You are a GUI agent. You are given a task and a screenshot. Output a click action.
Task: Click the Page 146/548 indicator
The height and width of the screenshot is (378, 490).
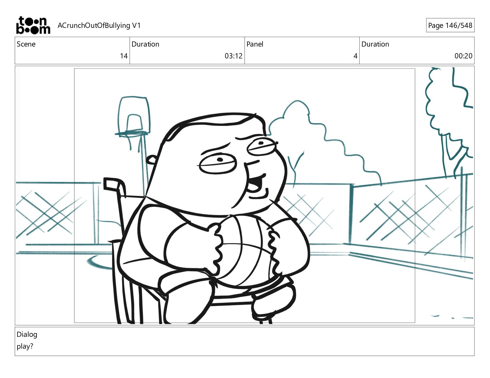(450, 25)
